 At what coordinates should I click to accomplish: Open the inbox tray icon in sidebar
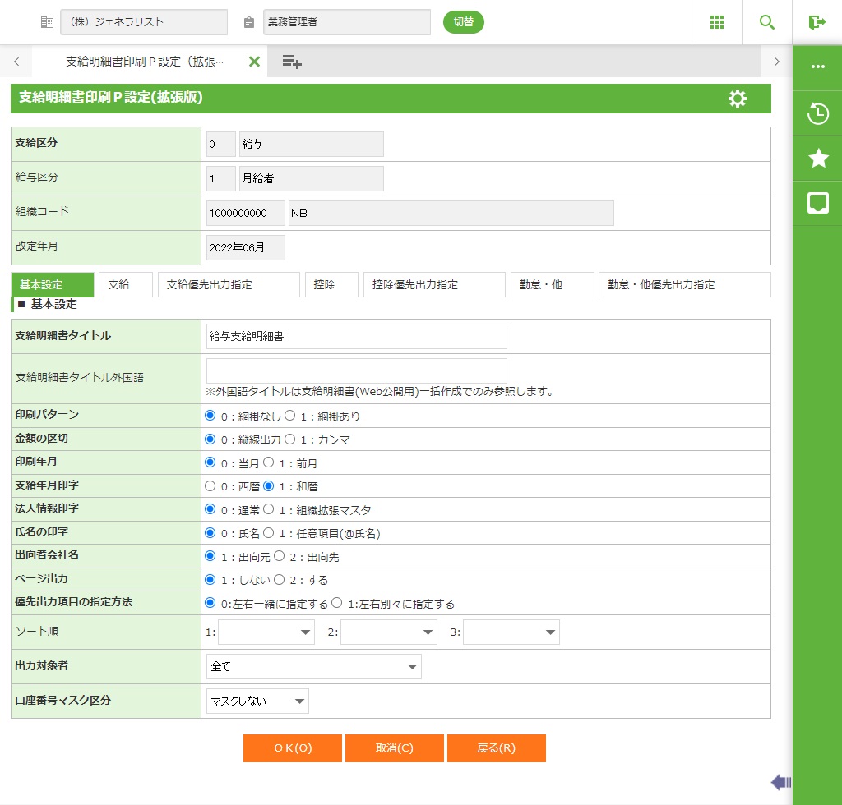(817, 203)
